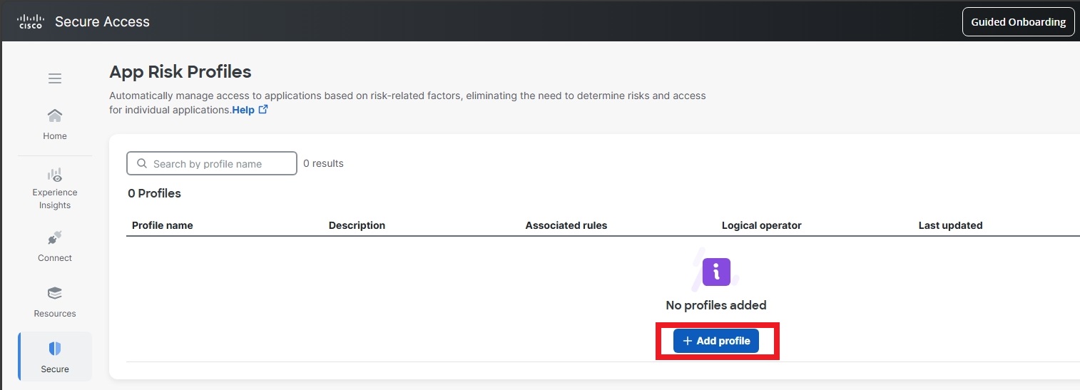Open the Help link
This screenshot has height=390, width=1080.
point(243,110)
